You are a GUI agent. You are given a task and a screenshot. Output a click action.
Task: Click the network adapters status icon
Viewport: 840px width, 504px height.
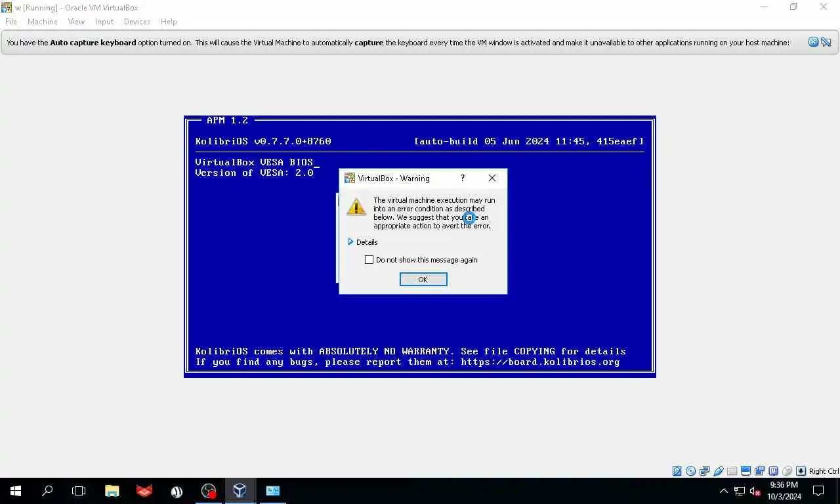[x=704, y=471]
